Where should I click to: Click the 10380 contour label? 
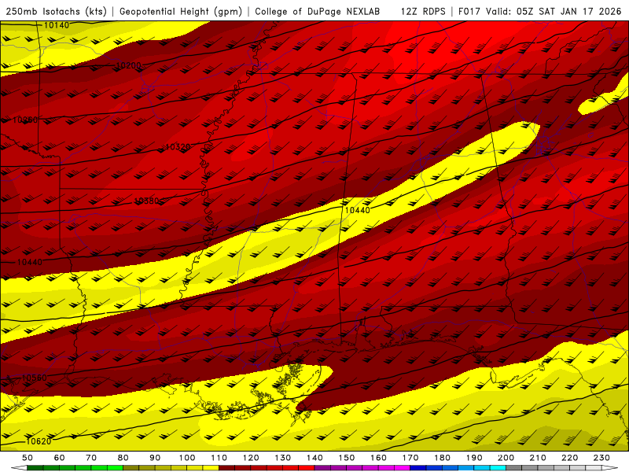tap(146, 201)
